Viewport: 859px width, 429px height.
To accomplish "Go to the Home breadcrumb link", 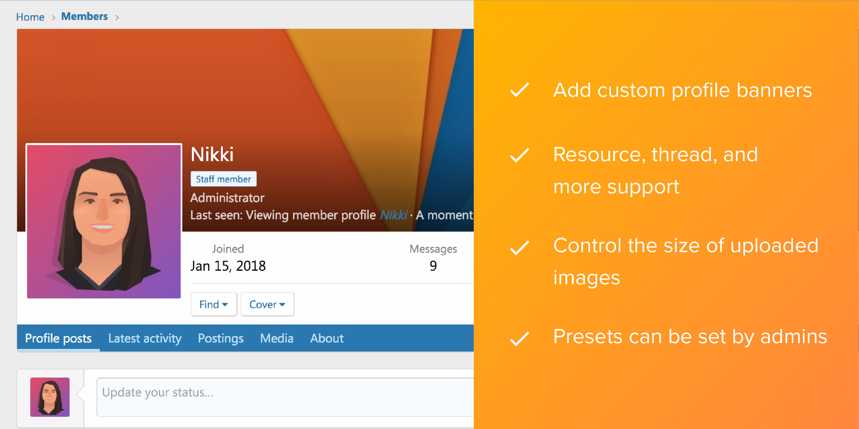I will pyautogui.click(x=30, y=17).
